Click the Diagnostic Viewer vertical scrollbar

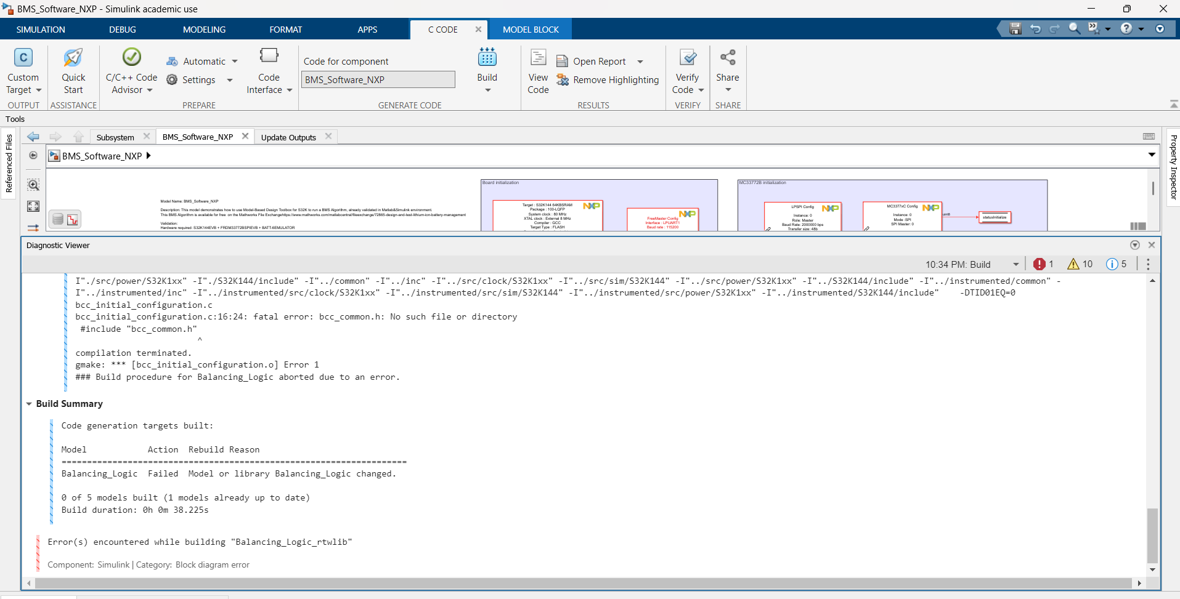(x=1152, y=536)
